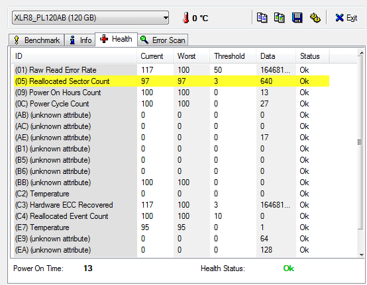Select the Reallocated Event Count row

[x=172, y=216]
